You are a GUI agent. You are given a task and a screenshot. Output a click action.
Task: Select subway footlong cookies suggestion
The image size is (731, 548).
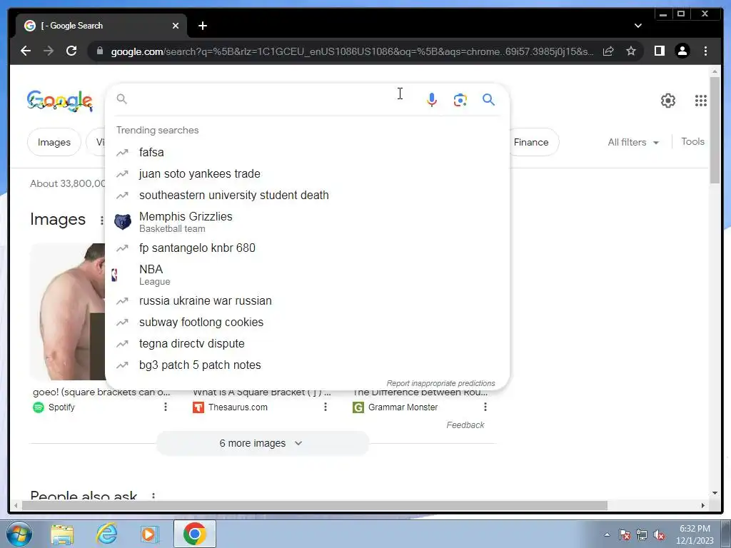pos(307,322)
